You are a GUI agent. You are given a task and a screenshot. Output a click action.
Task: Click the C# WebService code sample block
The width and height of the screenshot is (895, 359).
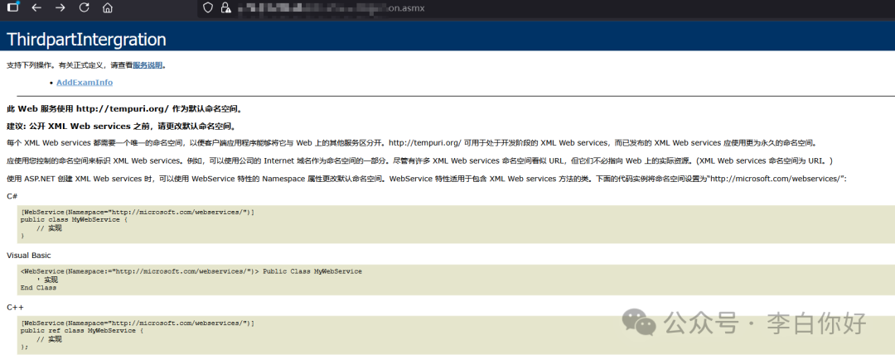pos(456,224)
